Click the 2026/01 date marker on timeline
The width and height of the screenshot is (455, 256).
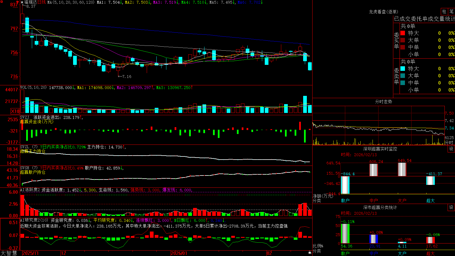179,253
